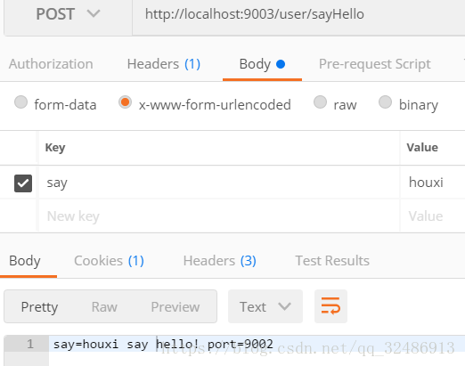
Task: Open the response Cookies (1) tab
Action: tap(109, 261)
